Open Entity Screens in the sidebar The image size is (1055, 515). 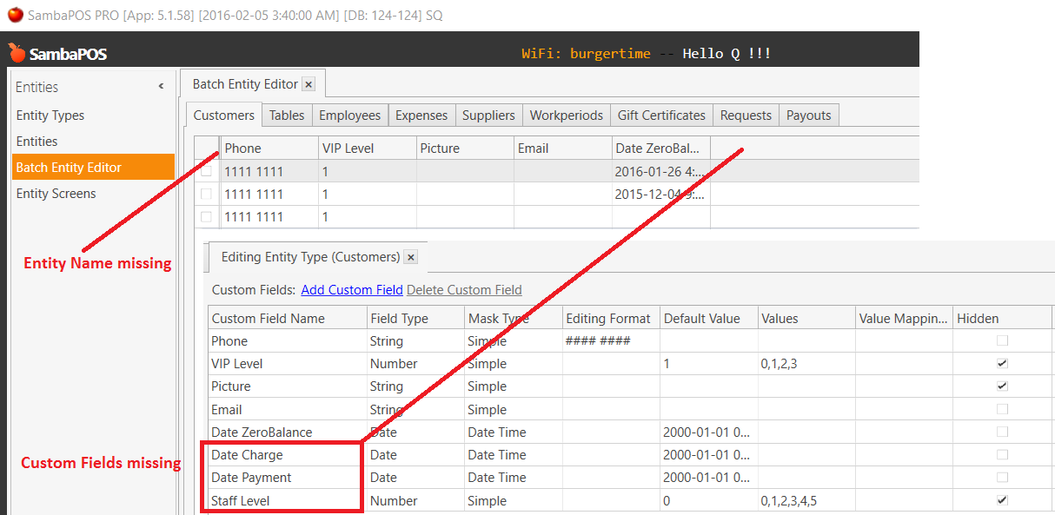tap(56, 194)
